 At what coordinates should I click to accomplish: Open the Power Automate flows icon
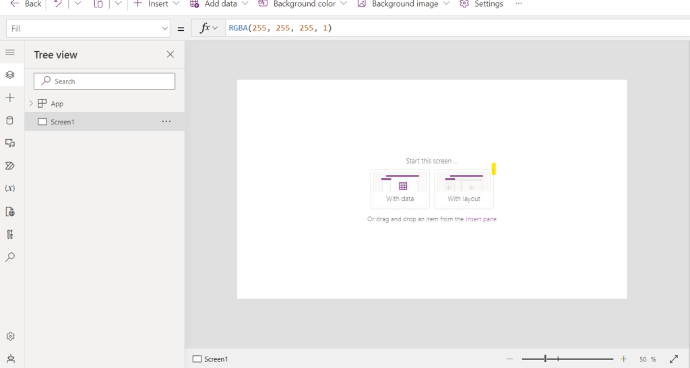click(x=10, y=166)
